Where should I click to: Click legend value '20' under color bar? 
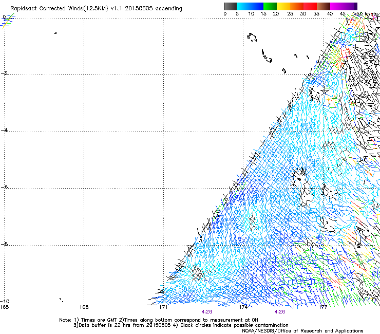pos(276,14)
